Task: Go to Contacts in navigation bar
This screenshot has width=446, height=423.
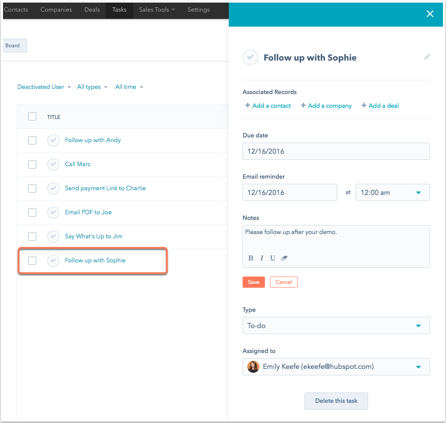Action: click(16, 9)
